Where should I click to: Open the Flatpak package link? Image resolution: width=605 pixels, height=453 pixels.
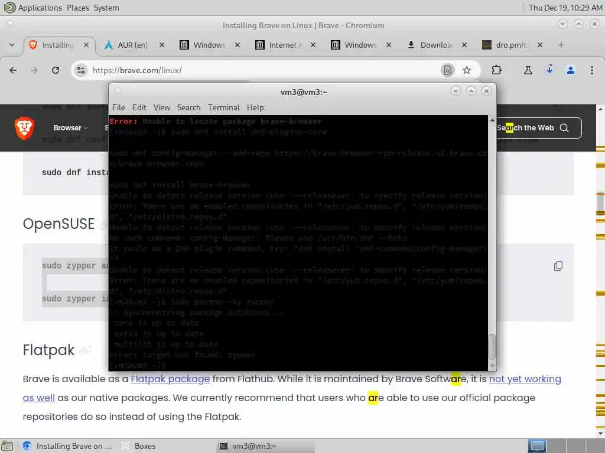coord(170,379)
